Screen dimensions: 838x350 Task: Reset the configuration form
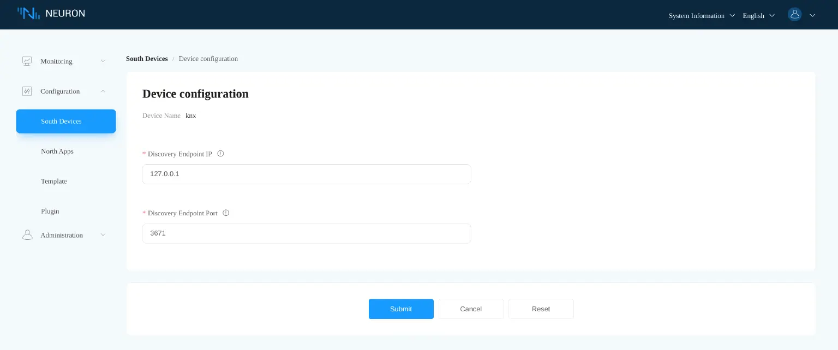pos(541,309)
